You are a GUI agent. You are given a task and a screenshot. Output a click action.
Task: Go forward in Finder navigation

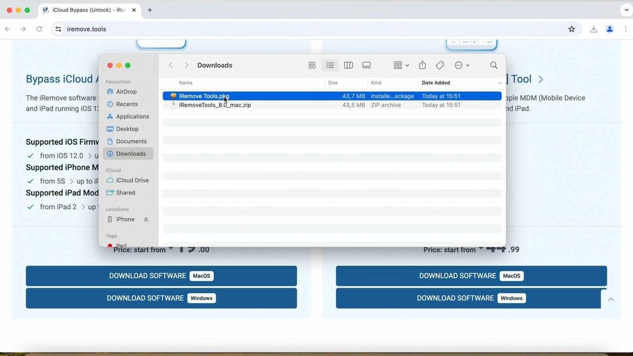[x=186, y=65]
